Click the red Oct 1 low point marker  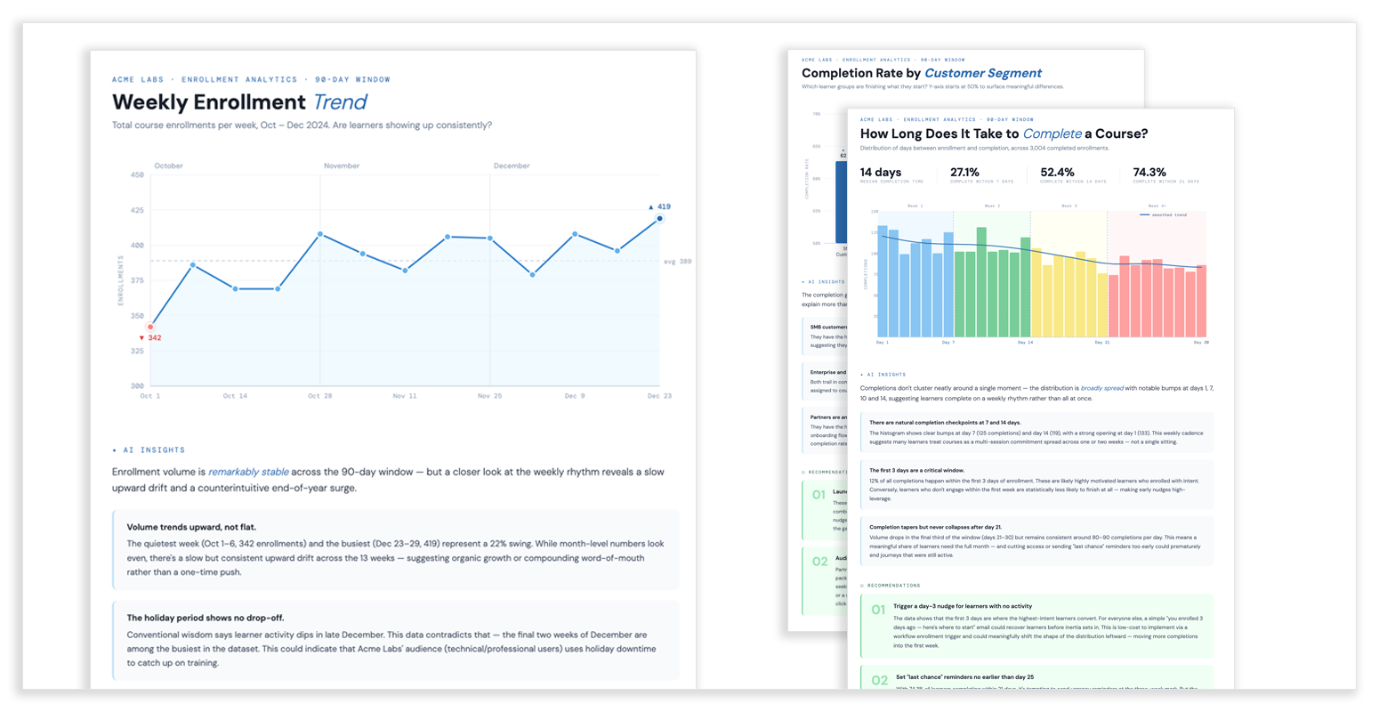150,327
